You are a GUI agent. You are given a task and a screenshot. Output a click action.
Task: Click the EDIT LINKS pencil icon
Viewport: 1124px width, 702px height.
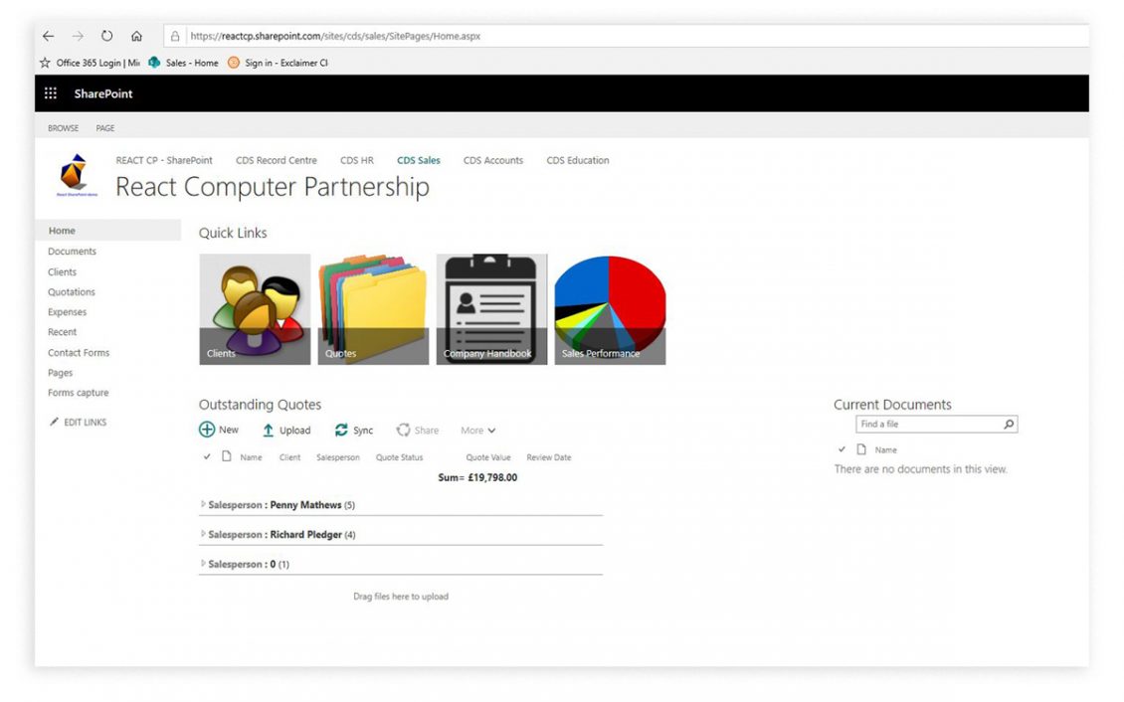coord(55,422)
